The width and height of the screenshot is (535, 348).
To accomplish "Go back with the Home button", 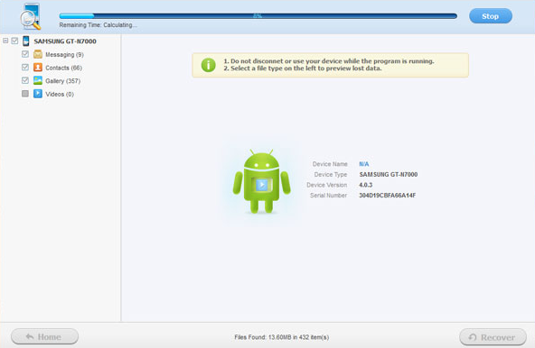I will 44,337.
